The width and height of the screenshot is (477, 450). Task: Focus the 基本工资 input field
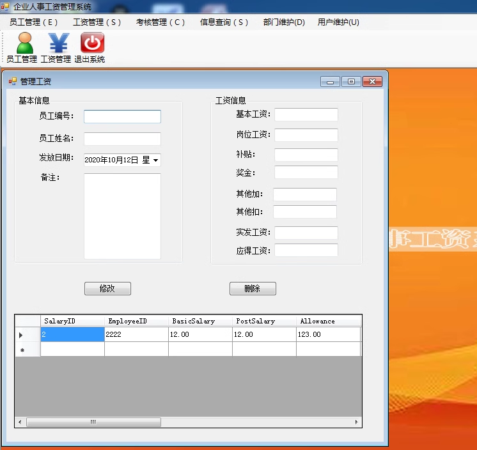pos(306,114)
